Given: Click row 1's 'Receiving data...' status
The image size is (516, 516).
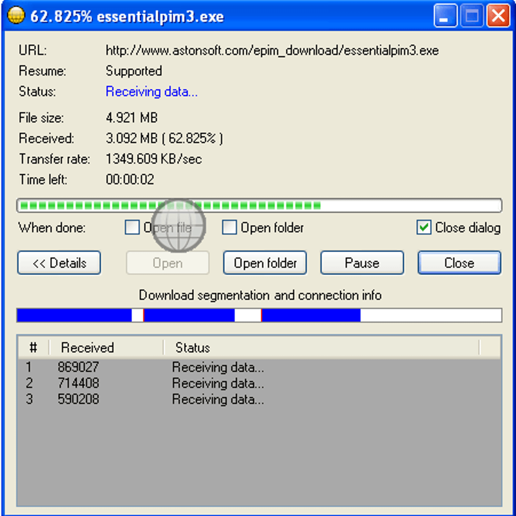Looking at the screenshot, I should (x=218, y=367).
